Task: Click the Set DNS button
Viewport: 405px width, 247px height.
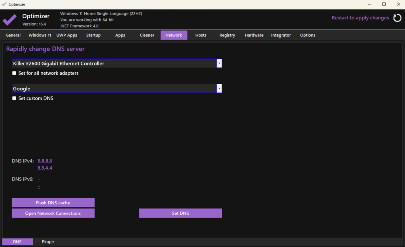Action: 180,213
